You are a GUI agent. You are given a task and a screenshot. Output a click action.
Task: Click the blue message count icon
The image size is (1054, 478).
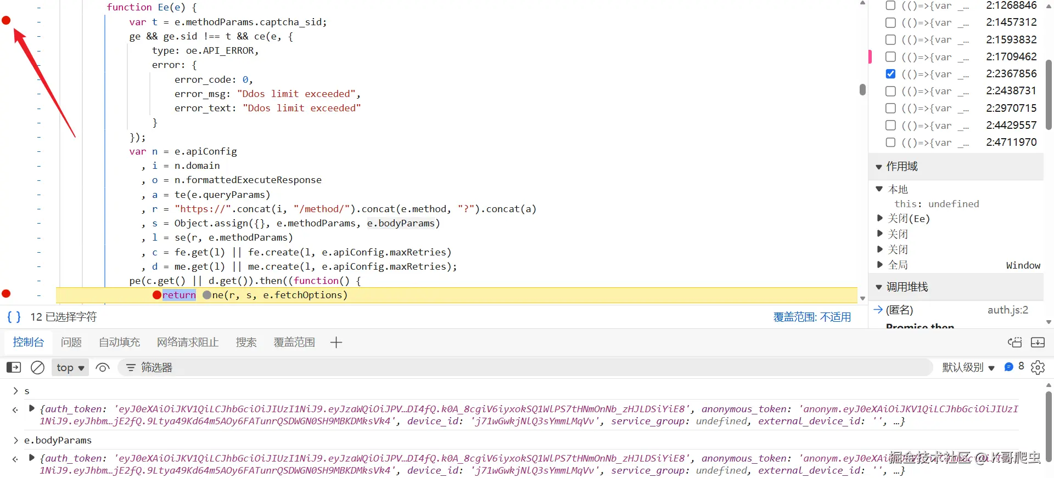point(1008,367)
